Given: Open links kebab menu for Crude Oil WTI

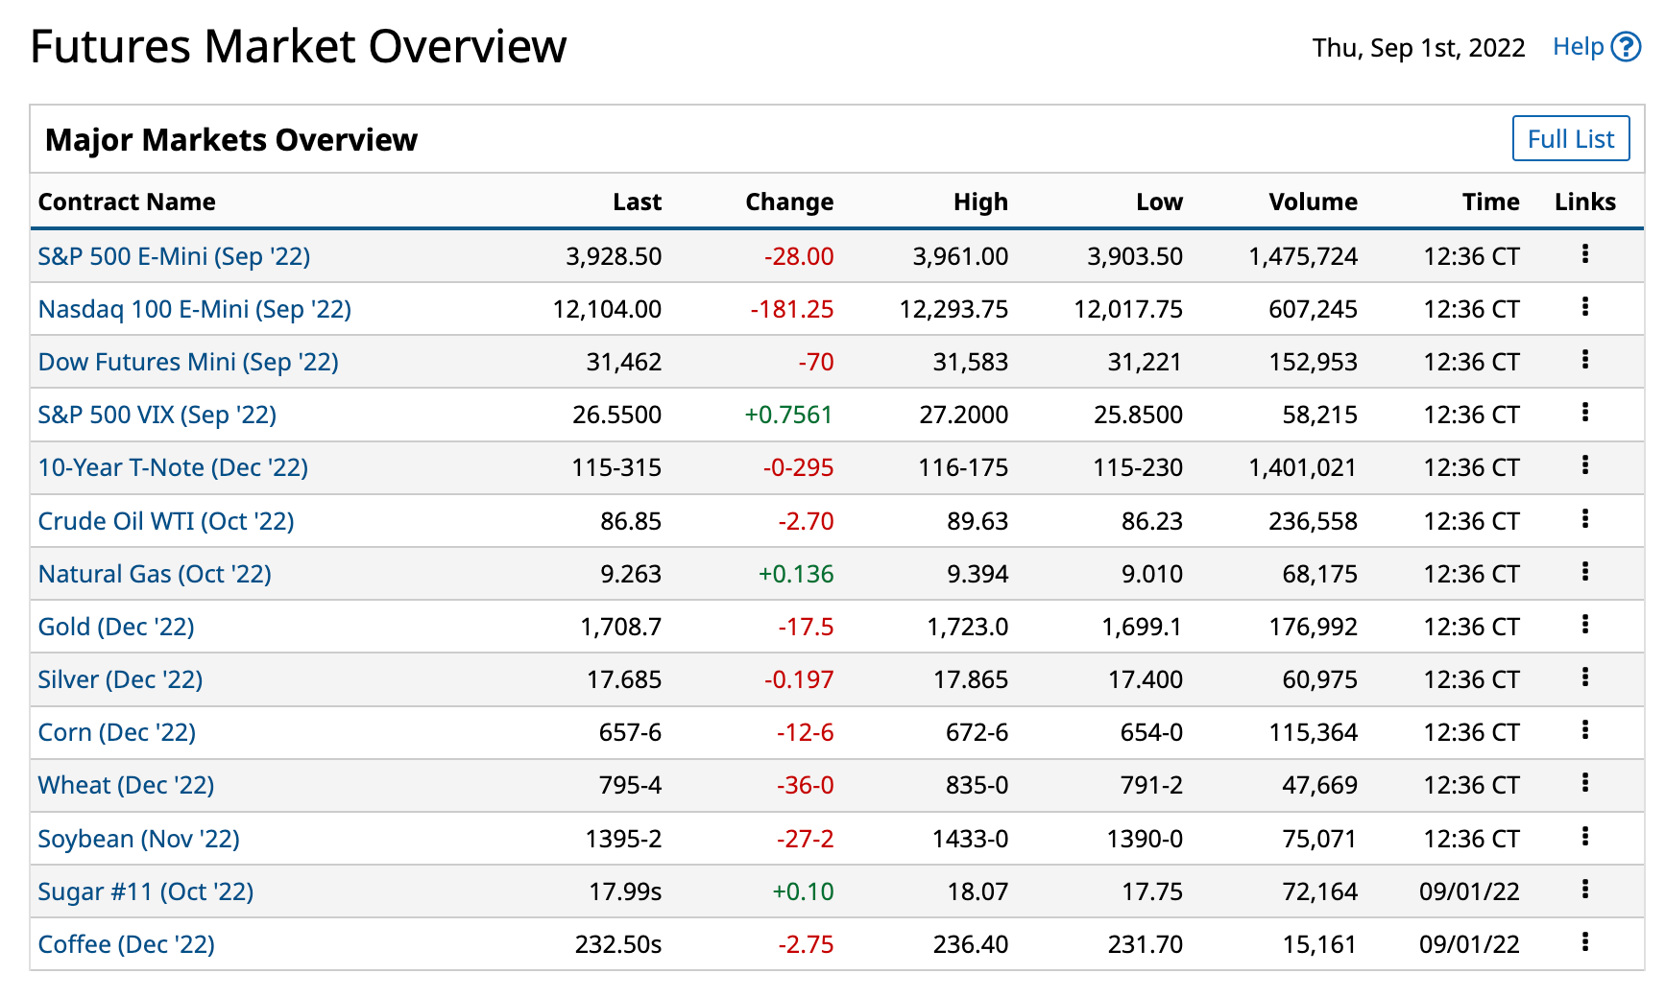Looking at the screenshot, I should tap(1584, 519).
